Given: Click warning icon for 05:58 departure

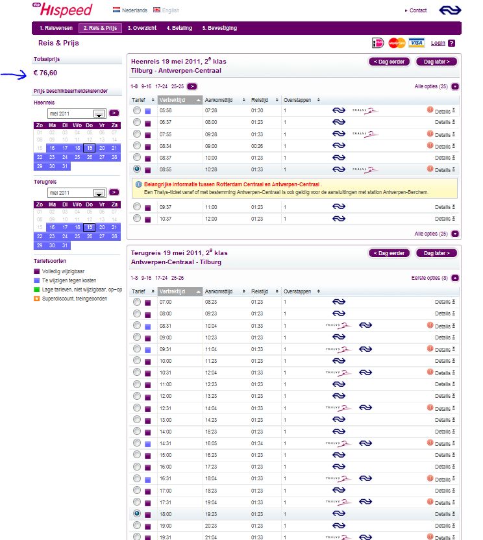Looking at the screenshot, I should tap(430, 110).
